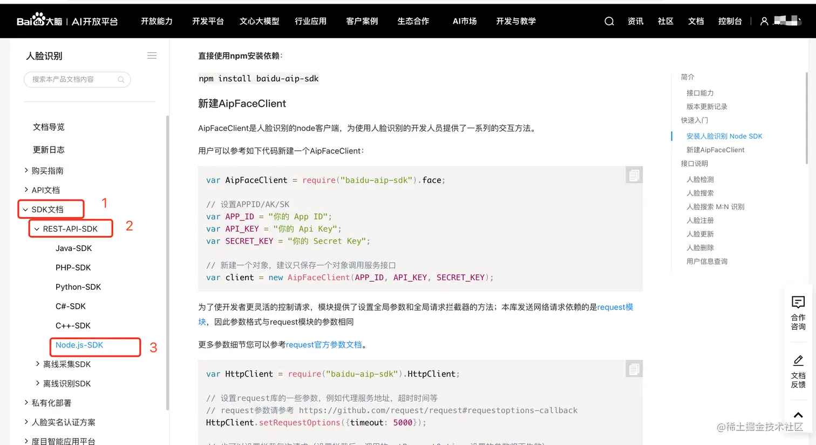Open the 文心大模型 menu

pyautogui.click(x=260, y=21)
